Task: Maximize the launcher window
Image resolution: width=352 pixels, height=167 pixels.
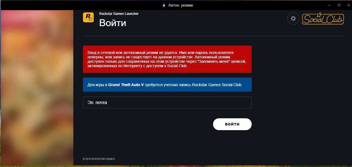Action: 339,5
